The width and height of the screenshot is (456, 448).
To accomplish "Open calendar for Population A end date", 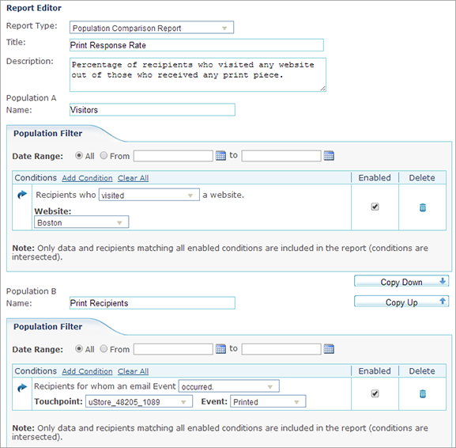I will [329, 156].
